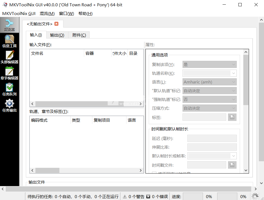Image resolution: width=264 pixels, height=200 pixels.
Task: Close the <无输出文件> tab with red X
Action: coord(57,24)
